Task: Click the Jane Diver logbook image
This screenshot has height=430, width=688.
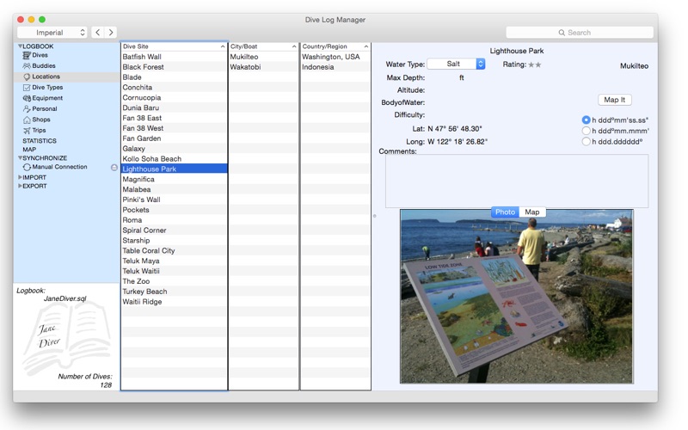Action: coord(66,338)
